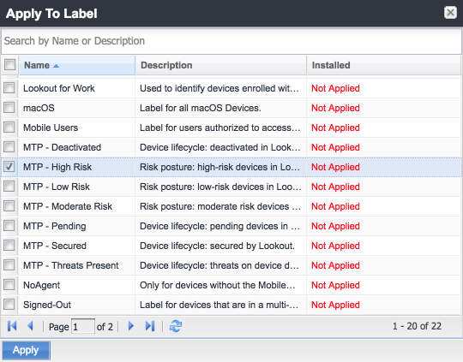
Task: Click the Search by Name or Description field
Action: coord(231,41)
